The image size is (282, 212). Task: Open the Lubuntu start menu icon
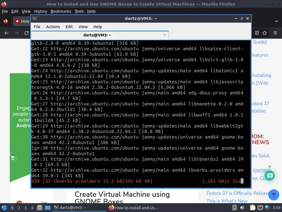pyautogui.click(x=4, y=208)
